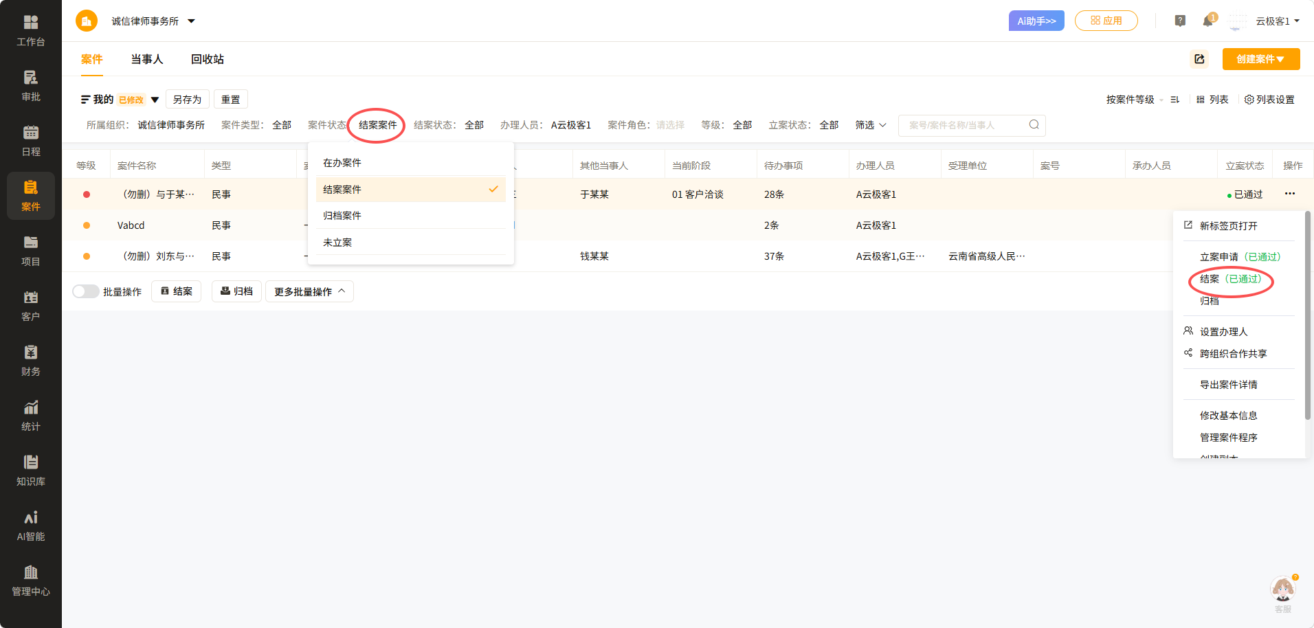
Task: Open the 知识库 knowledge base icon
Action: 31,471
